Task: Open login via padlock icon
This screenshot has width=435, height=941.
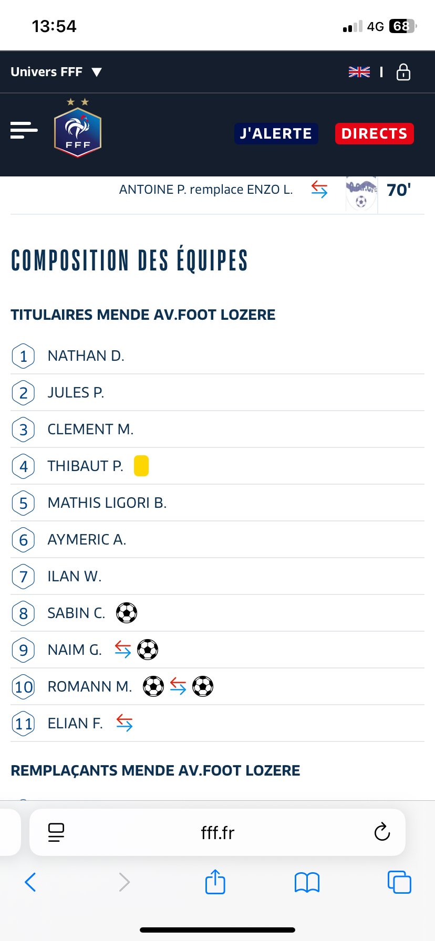Action: [x=403, y=72]
